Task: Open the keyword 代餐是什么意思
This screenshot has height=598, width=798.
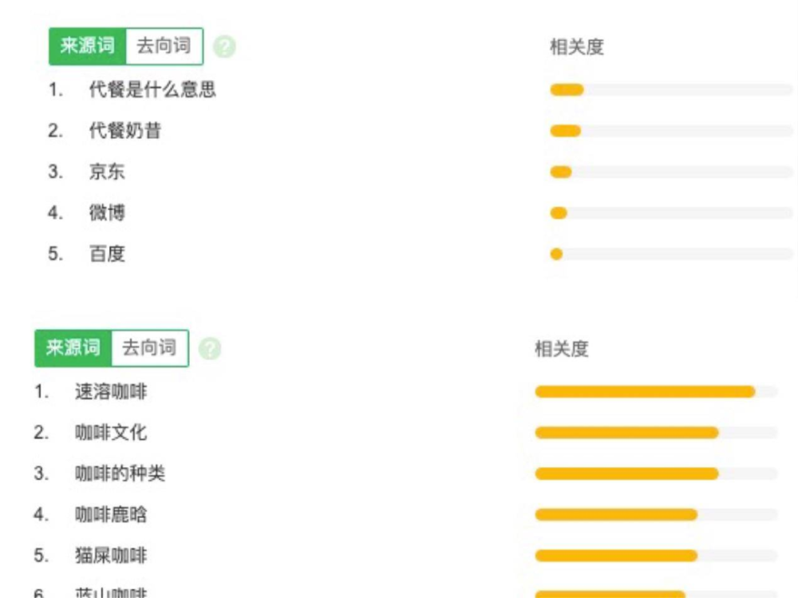Action: point(152,89)
